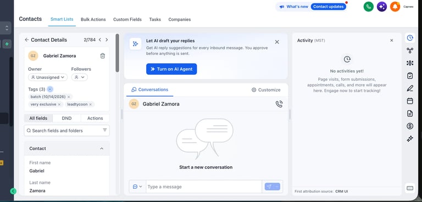Open the account switcher arrows
The width and height of the screenshot is (422, 202).
pyautogui.click(x=7, y=27)
